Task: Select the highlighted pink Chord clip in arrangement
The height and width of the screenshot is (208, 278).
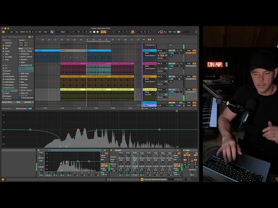Action: point(99,64)
